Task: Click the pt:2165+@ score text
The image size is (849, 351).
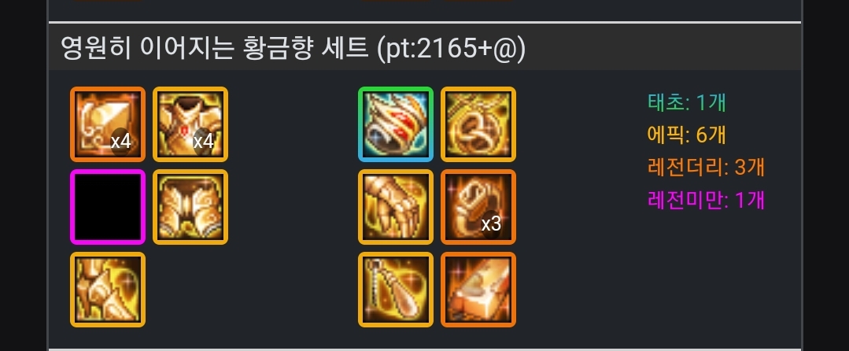Action: pyautogui.click(x=451, y=50)
